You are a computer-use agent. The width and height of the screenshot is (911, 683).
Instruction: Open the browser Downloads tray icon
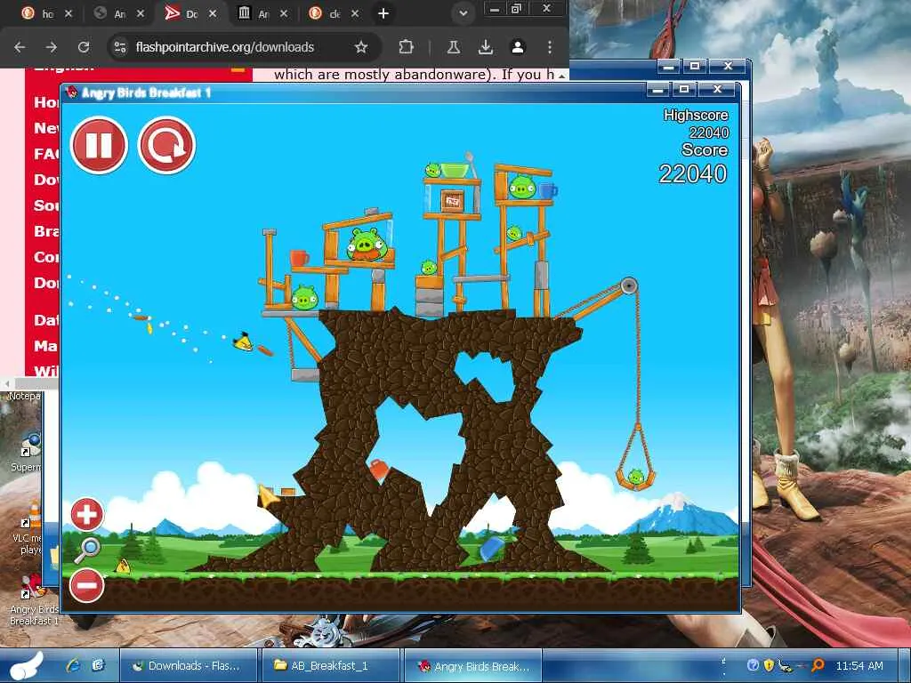486,47
